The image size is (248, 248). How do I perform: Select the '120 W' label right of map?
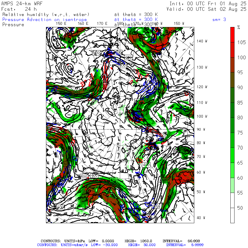(202, 87)
